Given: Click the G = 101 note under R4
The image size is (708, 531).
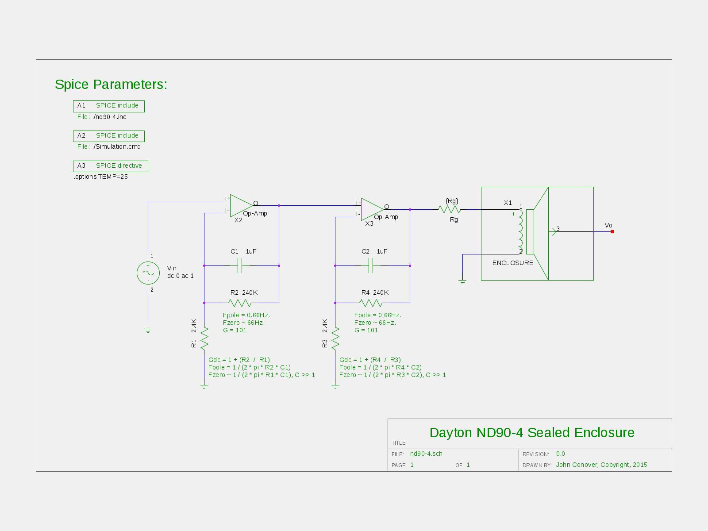Looking at the screenshot, I should pos(366,330).
